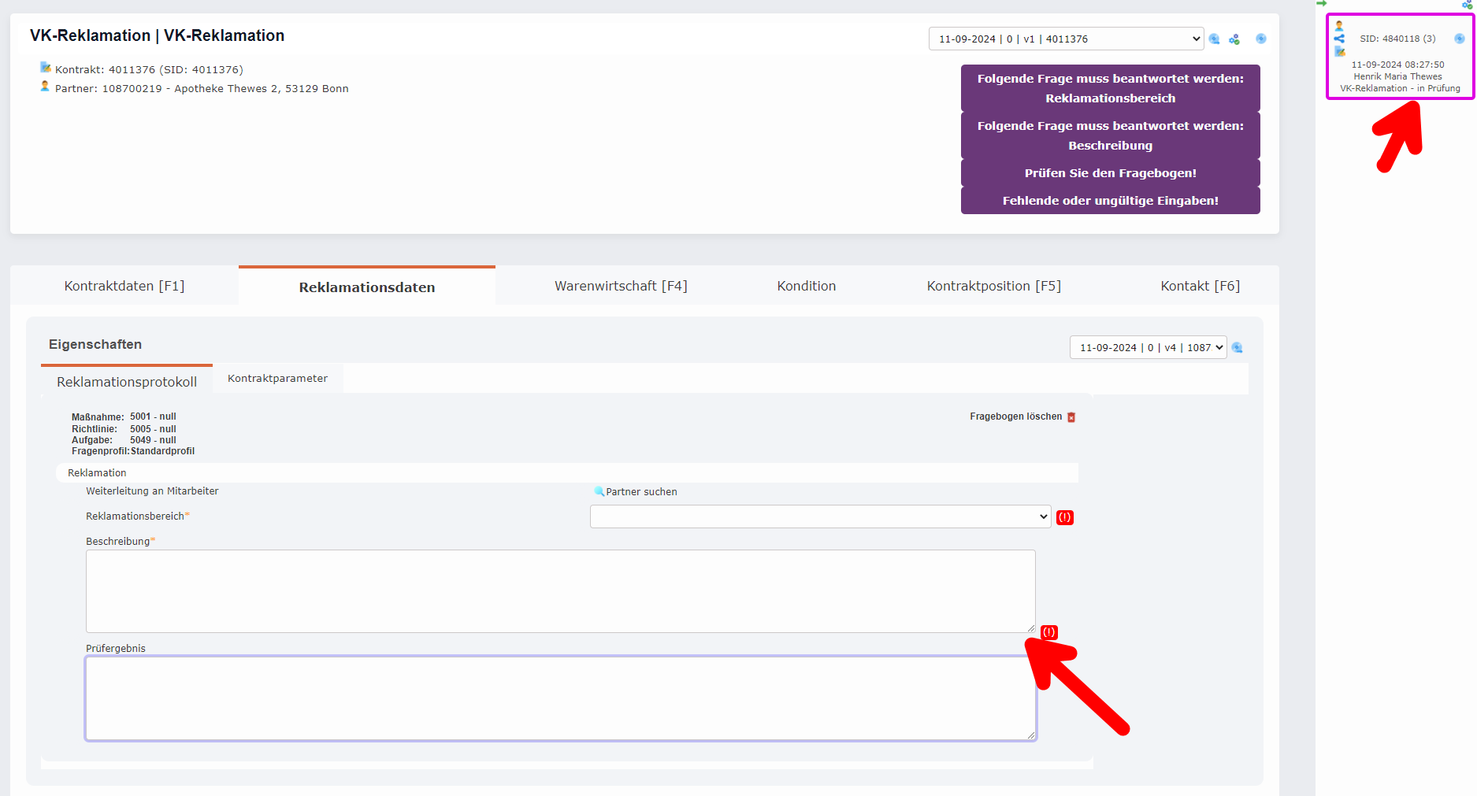1477x796 pixels.
Task: Select the Kontraktparameter sub-tab
Action: 277,378
